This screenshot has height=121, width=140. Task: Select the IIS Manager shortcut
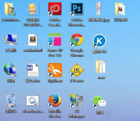tap(77, 100)
